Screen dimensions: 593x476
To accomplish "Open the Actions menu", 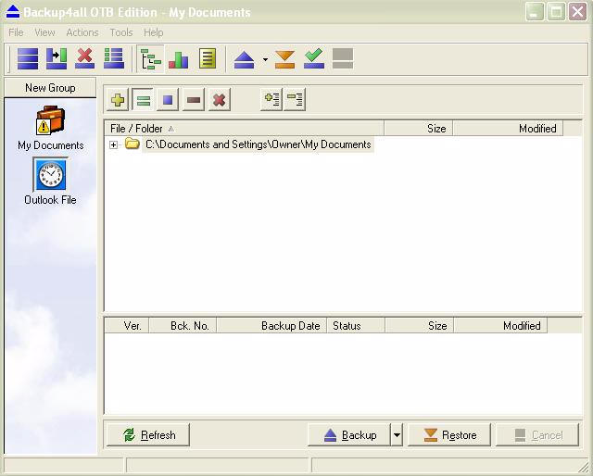I will pyautogui.click(x=82, y=32).
